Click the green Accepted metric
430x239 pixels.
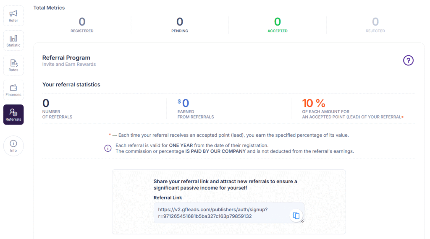click(278, 25)
